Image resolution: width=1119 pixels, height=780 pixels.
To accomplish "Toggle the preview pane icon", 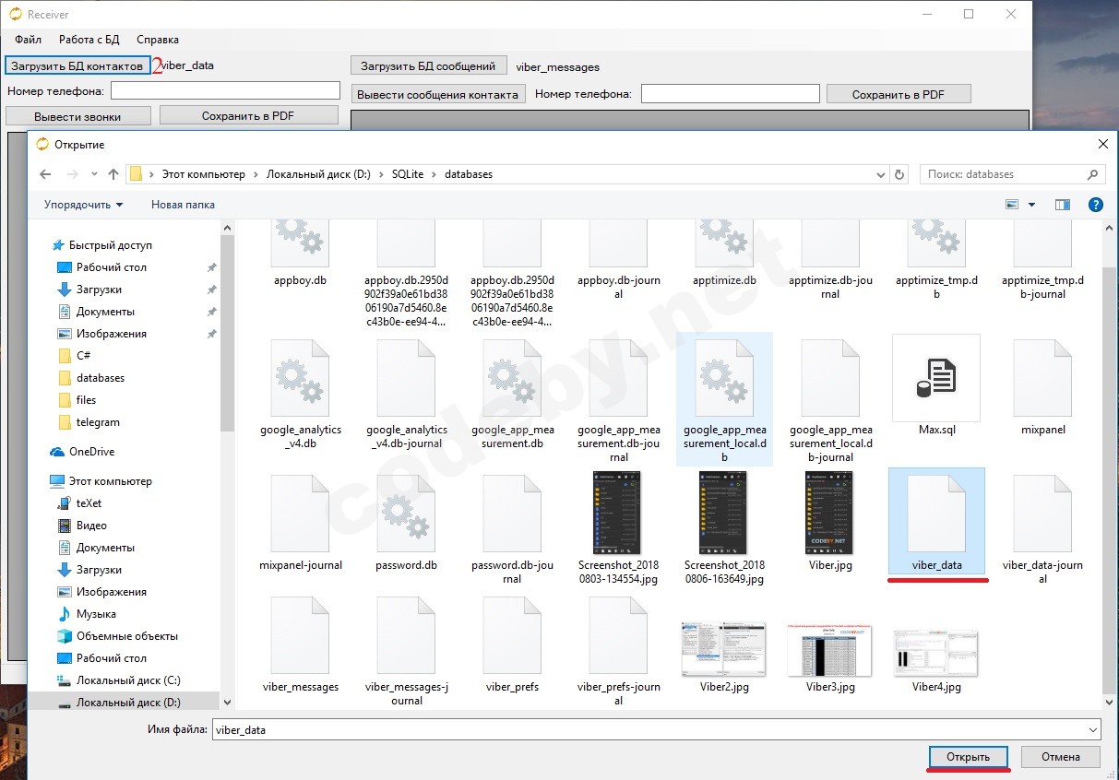I will click(x=1063, y=205).
